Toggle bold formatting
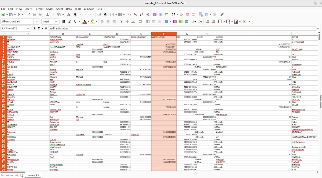The width and height of the screenshot is (322, 178). [x=64, y=21]
